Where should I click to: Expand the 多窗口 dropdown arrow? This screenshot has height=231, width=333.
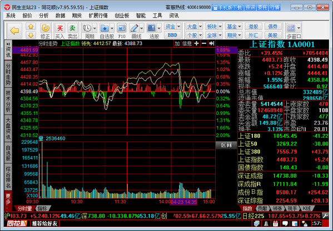[299, 28]
